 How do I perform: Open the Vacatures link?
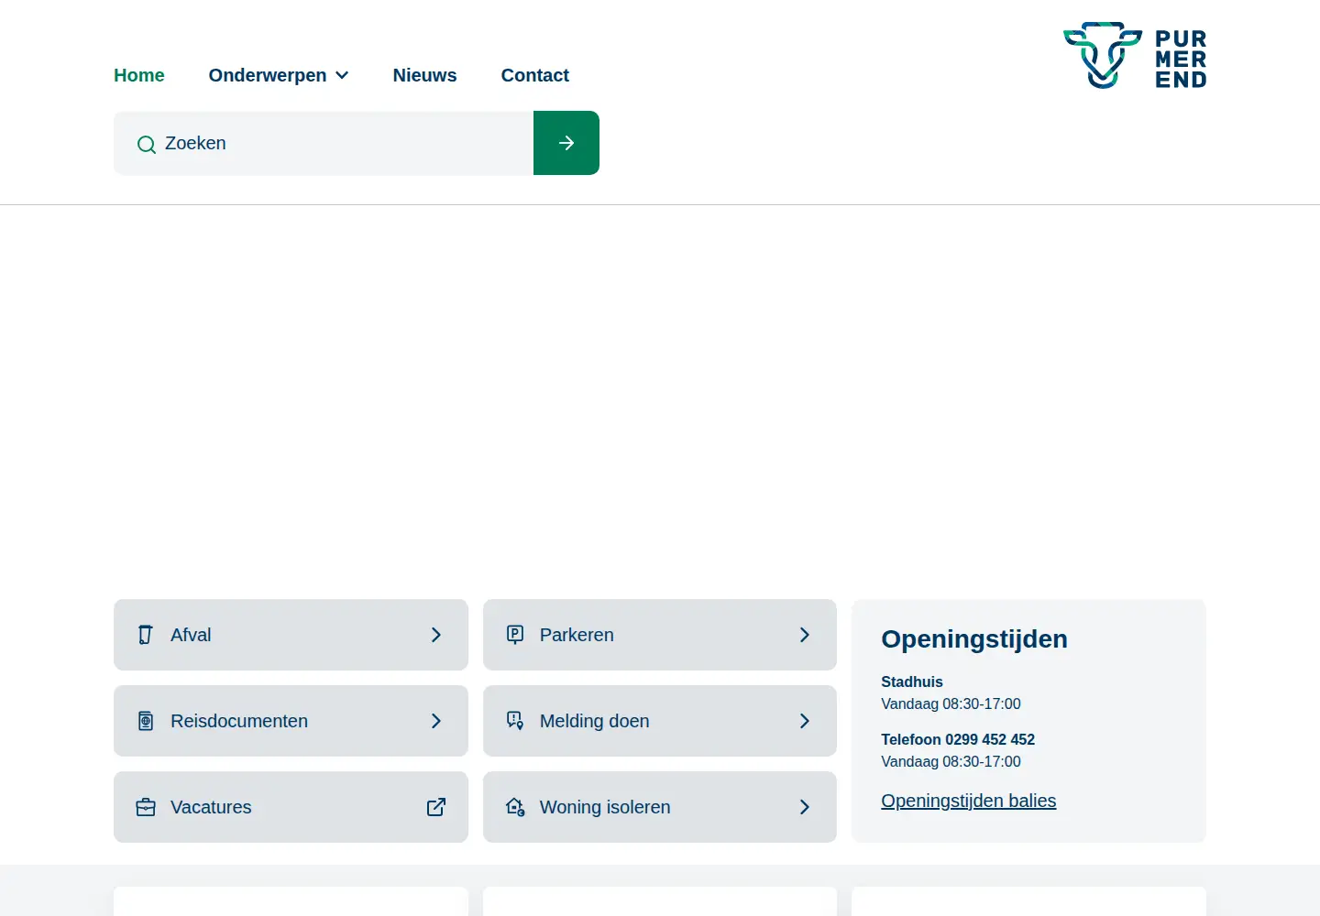pyautogui.click(x=291, y=807)
